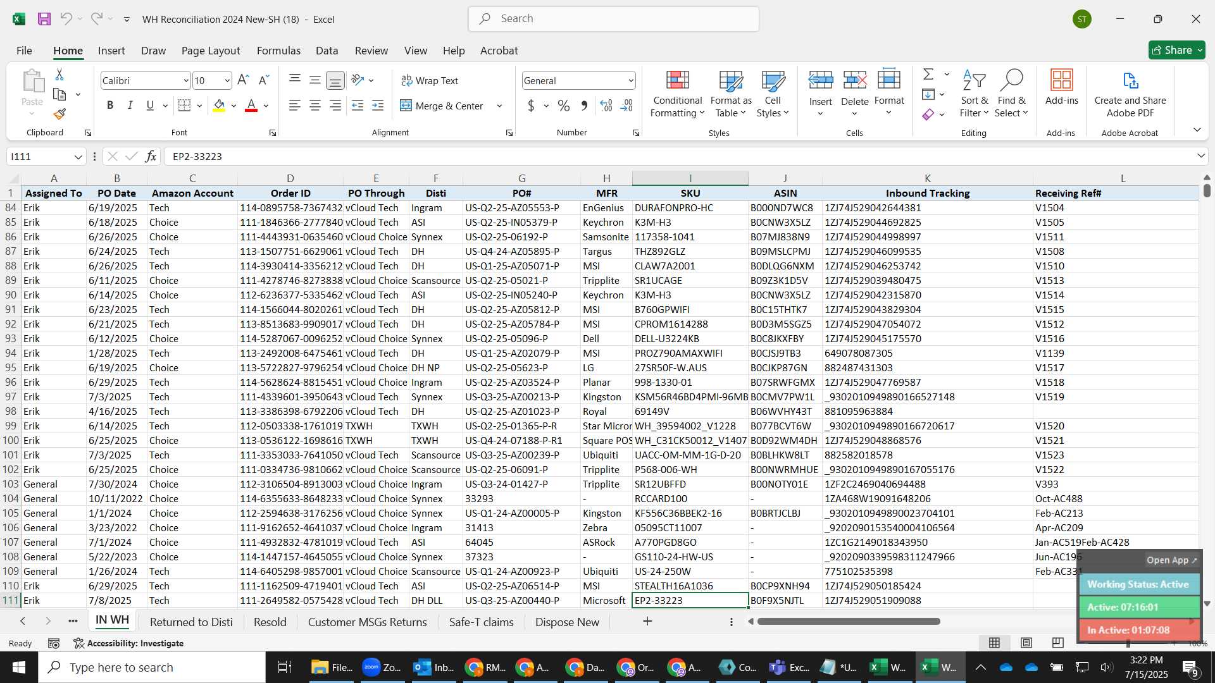Click the Delete cells button
Image resolution: width=1215 pixels, height=683 pixels.
pos(854,94)
